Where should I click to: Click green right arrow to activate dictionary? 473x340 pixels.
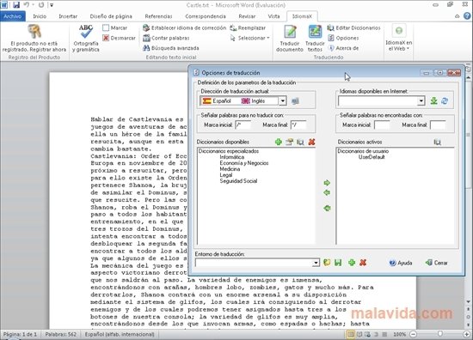[327, 183]
